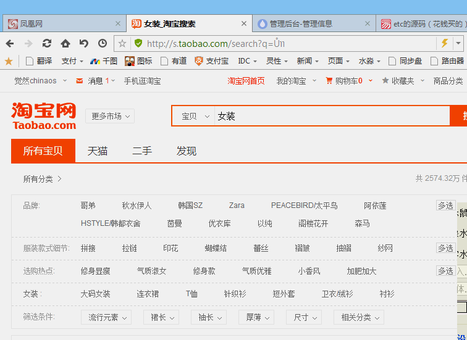Image resolution: width=467 pixels, height=340 pixels.
Task: Click 多选 in the 品牌 row
Action: tap(445, 205)
